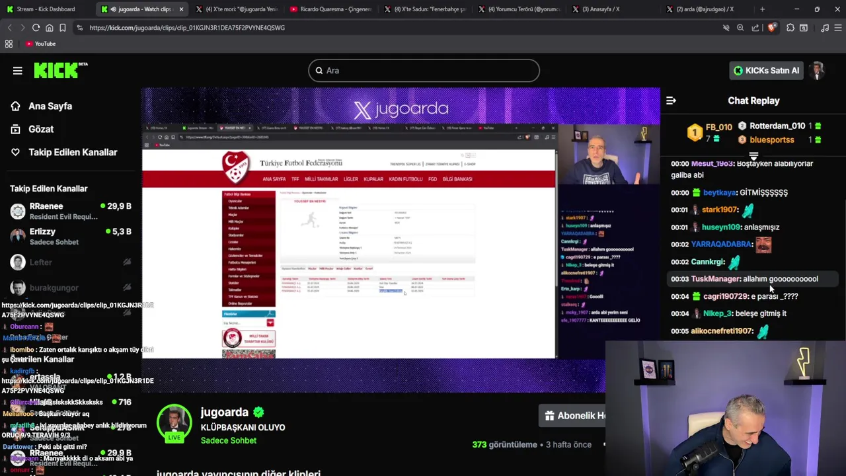Screen dimensions: 846x476
Task: Click the Sadece Sohbet category link
Action: point(229,440)
